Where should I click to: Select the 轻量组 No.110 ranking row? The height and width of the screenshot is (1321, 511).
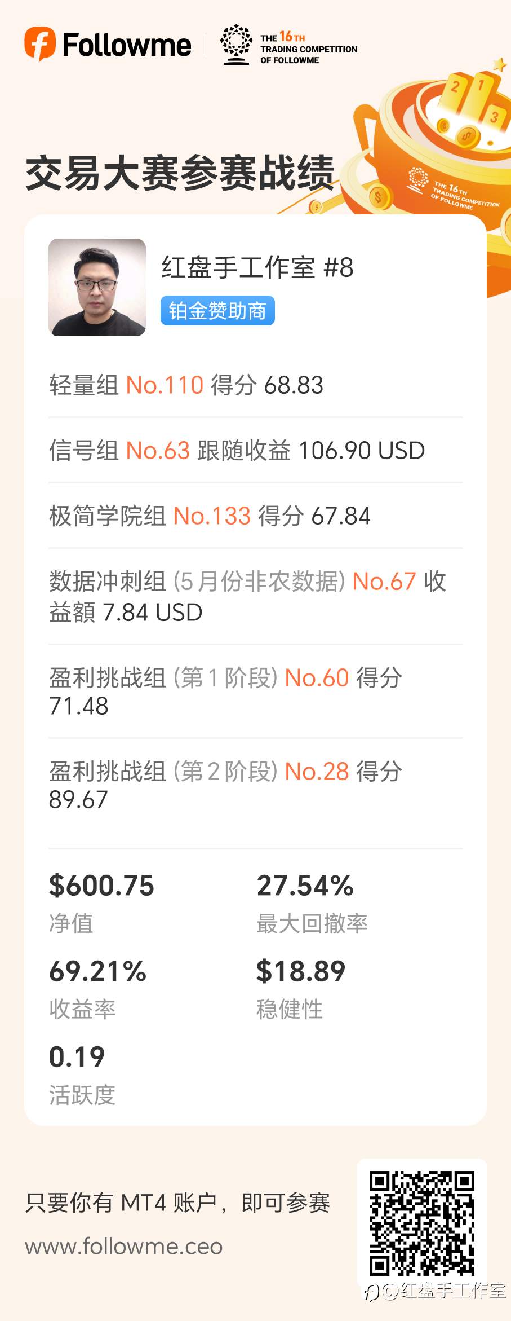point(186,385)
